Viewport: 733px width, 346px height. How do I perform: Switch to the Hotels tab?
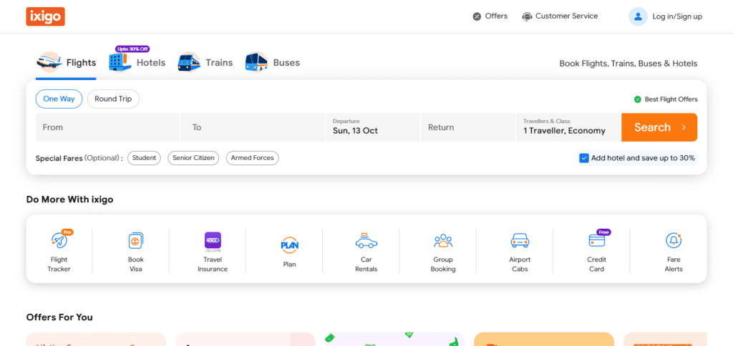tap(137, 63)
